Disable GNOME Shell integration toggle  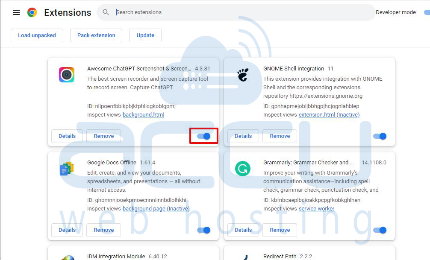(x=380, y=136)
